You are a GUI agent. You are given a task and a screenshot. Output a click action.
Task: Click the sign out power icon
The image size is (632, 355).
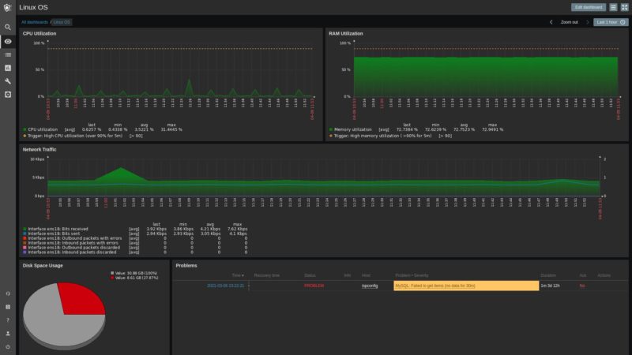coord(8,347)
